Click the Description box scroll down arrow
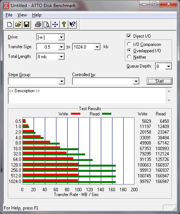The width and height of the screenshot is (180, 214). (169, 100)
